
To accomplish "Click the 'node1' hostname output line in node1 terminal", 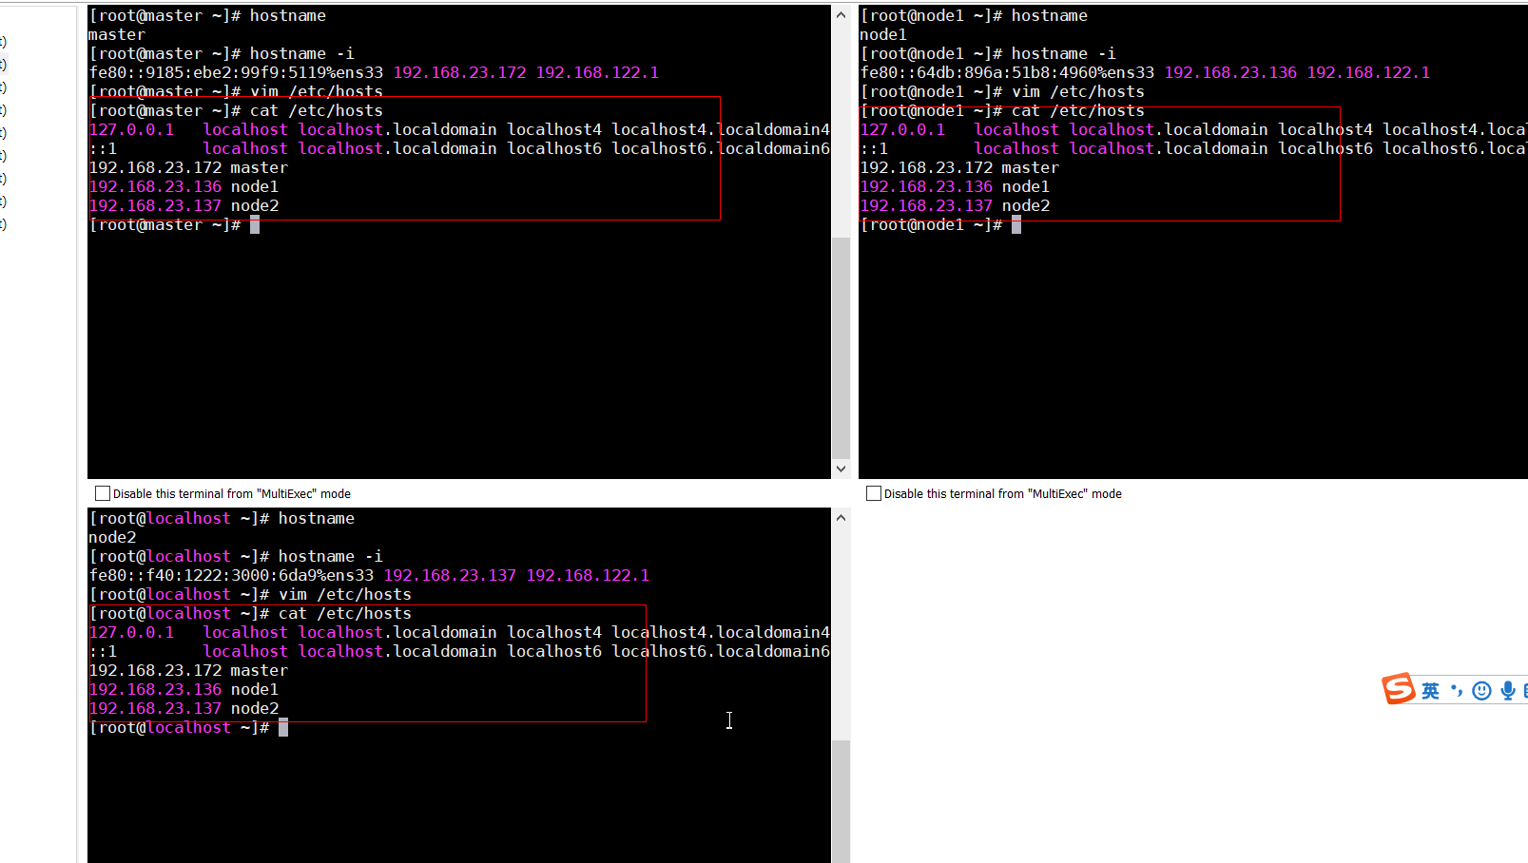I will click(x=883, y=35).
